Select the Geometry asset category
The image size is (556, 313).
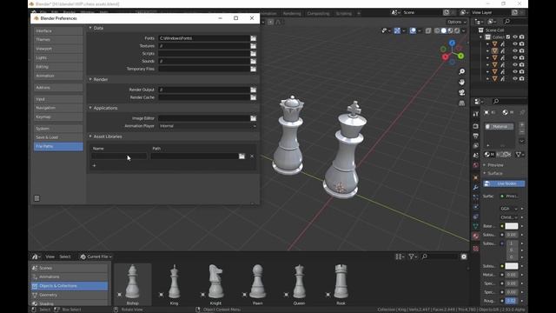(x=69, y=295)
